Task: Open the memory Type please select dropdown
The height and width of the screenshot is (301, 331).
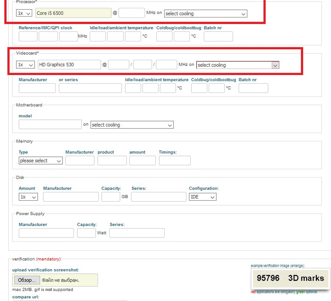Action: pyautogui.click(x=41, y=161)
